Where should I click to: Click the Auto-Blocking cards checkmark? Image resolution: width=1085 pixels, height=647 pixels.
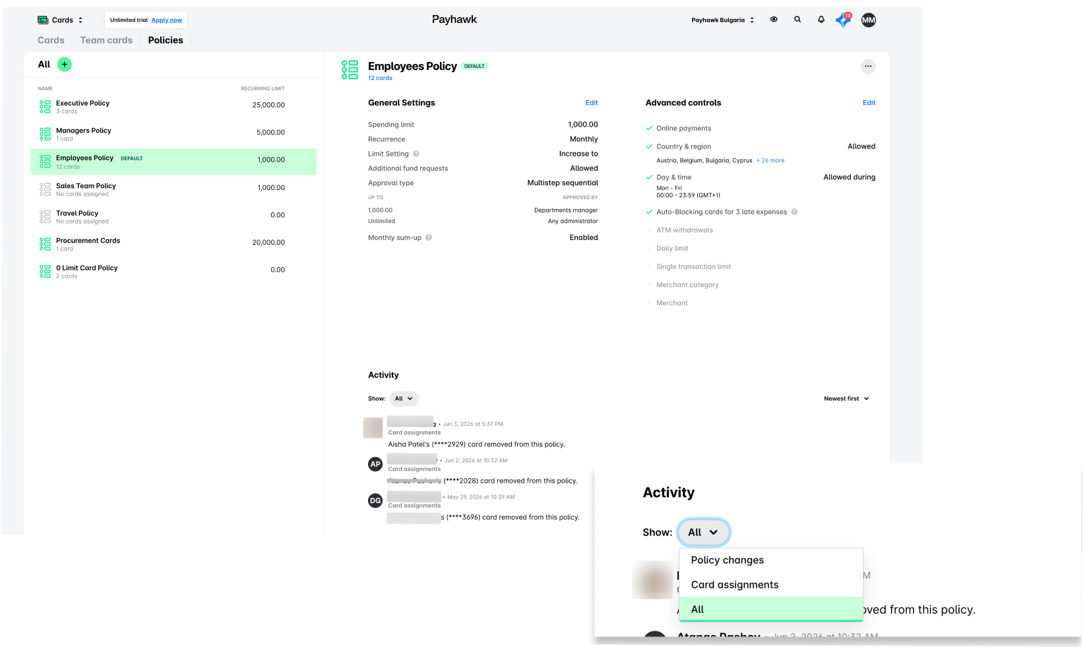point(649,212)
